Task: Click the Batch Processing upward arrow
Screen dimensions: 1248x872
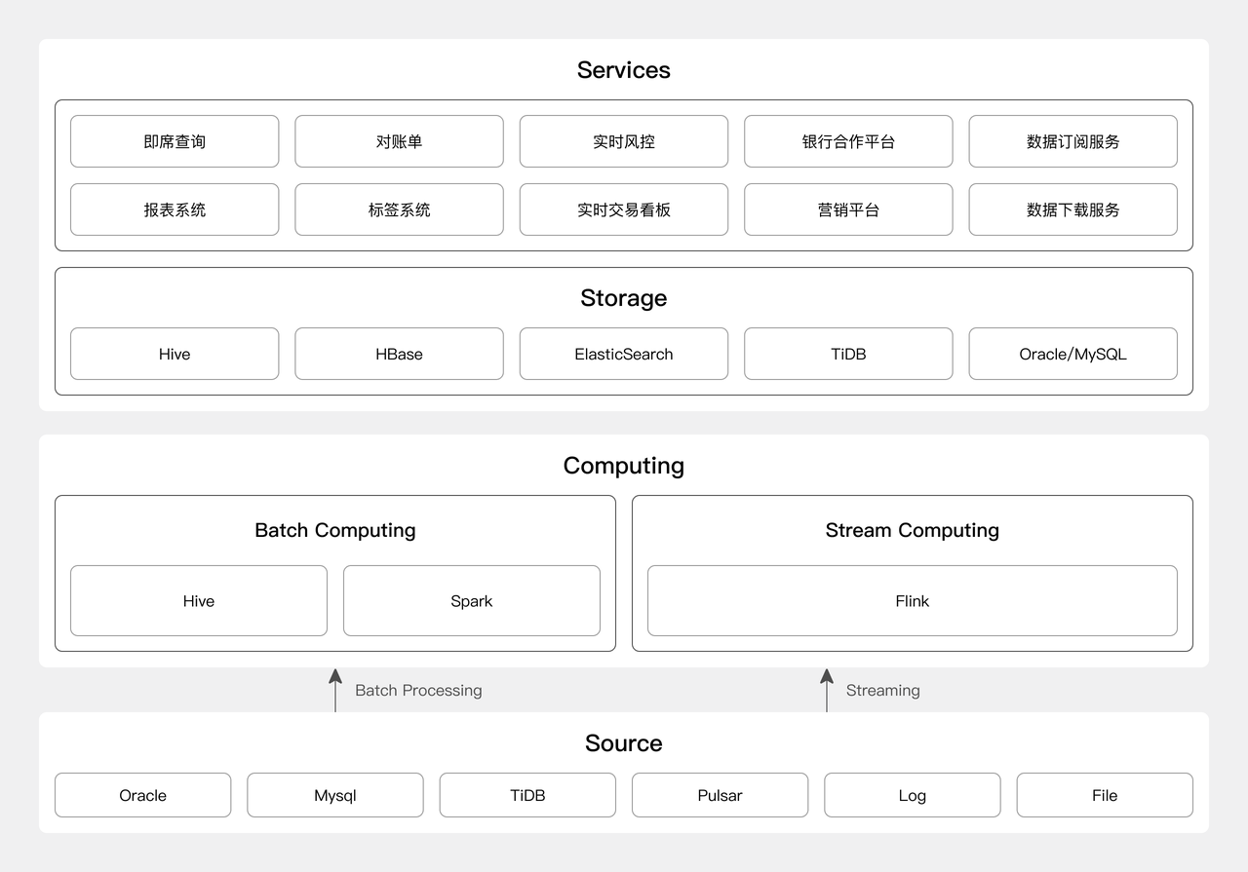Action: point(335,689)
